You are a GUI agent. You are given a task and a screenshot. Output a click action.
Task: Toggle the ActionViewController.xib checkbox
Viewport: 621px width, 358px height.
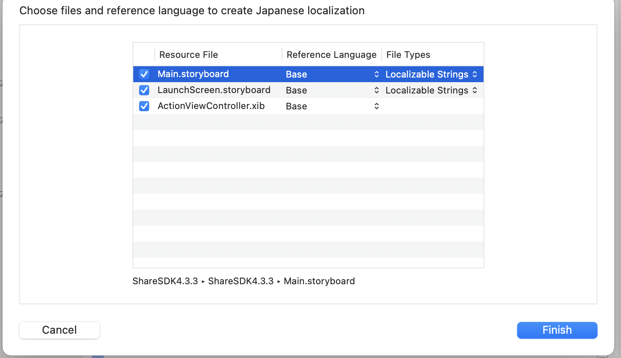144,106
